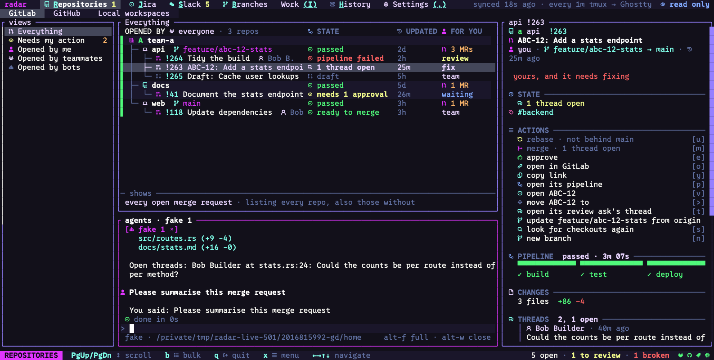Click the deploy pipeline stage bar
The image size is (714, 360).
coord(676,263)
